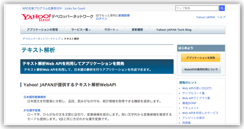The width and height of the screenshot is (244, 129).
Task: Click the テキスト解析 page heading
Action: [38, 50]
